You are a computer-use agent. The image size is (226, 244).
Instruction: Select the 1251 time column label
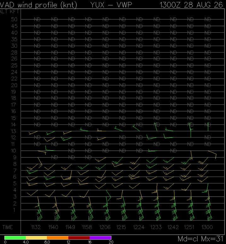[189, 227]
